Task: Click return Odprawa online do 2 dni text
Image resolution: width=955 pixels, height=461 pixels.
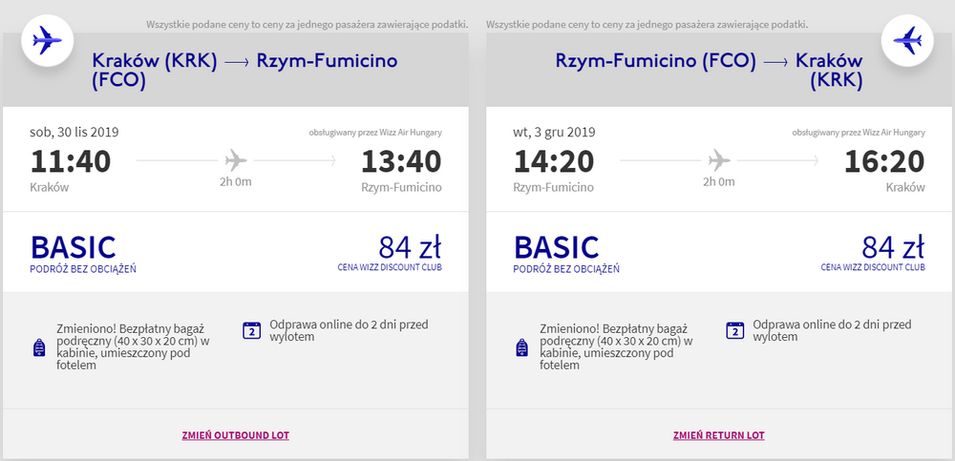Action: [832, 330]
